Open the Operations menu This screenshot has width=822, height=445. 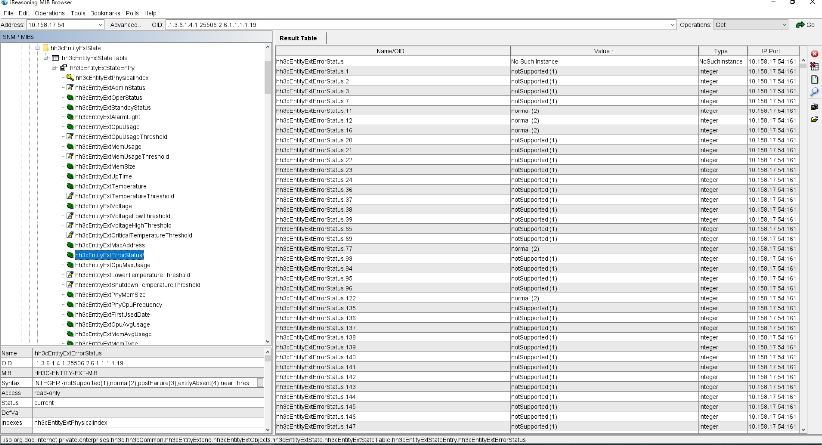click(50, 13)
